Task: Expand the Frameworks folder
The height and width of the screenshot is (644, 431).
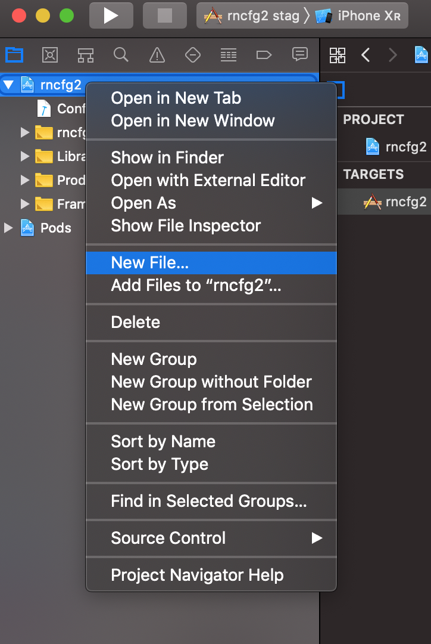Action: coord(25,204)
